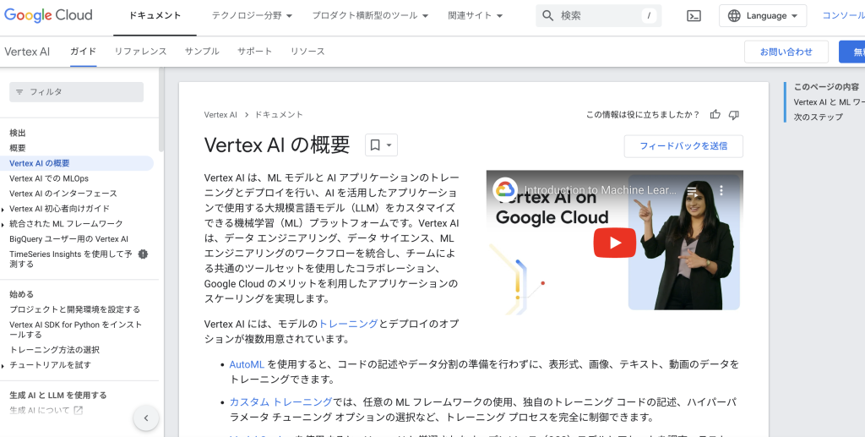Click the thumbs down not helpful icon
The height and width of the screenshot is (437, 865).
(734, 115)
